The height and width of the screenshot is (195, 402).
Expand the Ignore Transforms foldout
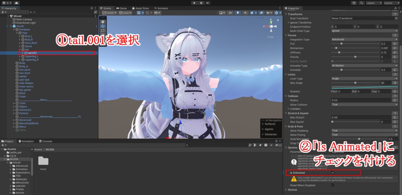289,22
